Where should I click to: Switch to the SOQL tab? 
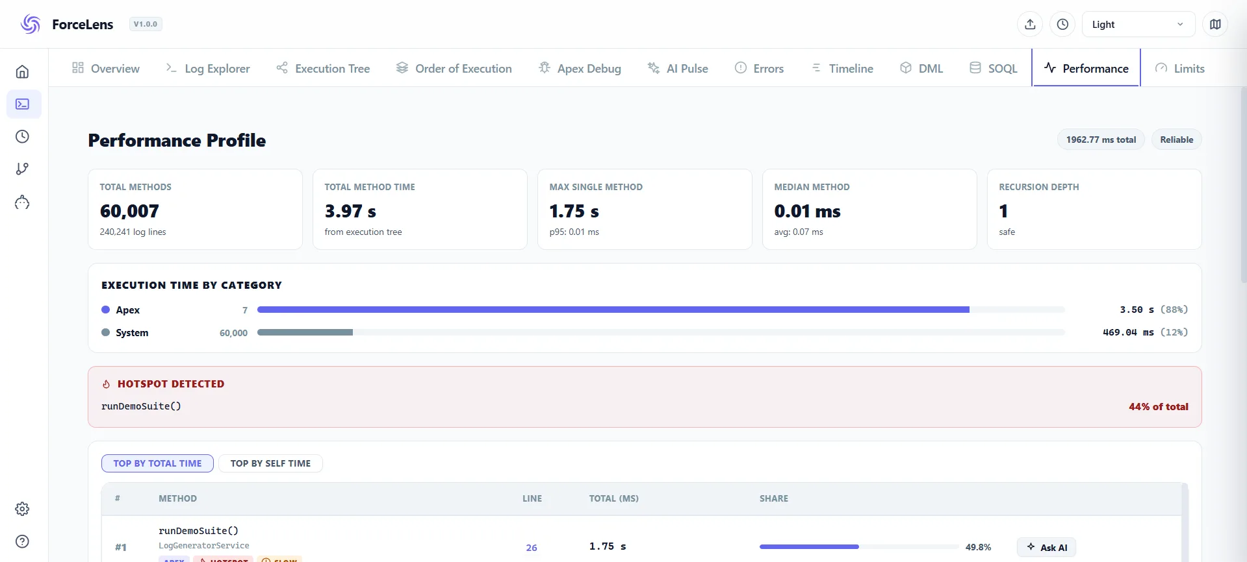coord(994,68)
